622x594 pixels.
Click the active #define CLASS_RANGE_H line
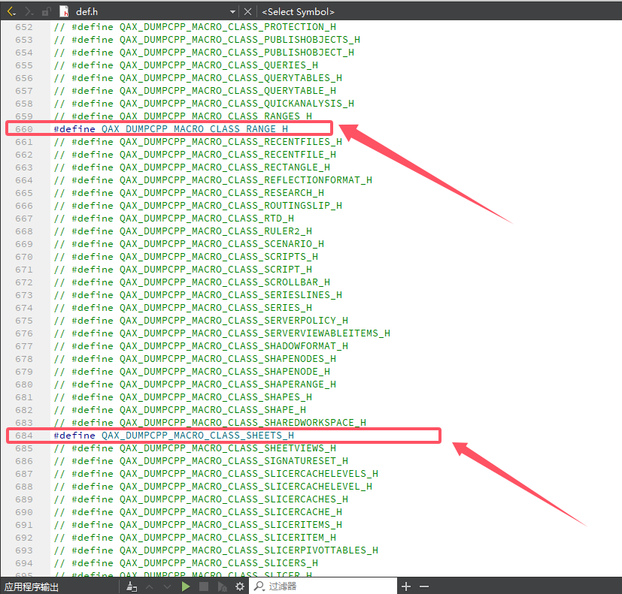pyautogui.click(x=171, y=129)
